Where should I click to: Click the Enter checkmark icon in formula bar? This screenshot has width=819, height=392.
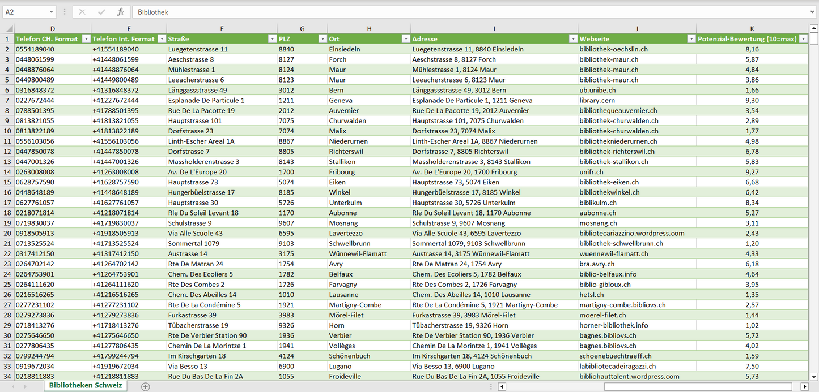(101, 12)
